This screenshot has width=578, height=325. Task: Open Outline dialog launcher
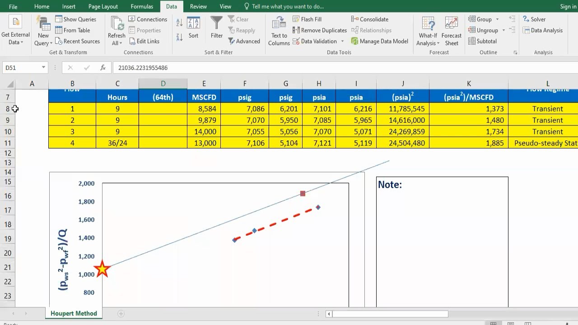515,53
